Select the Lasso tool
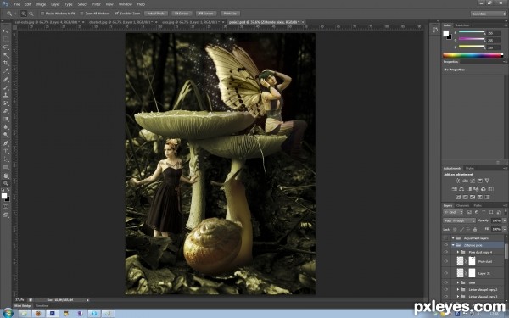The height and width of the screenshot is (318, 509). 6,47
